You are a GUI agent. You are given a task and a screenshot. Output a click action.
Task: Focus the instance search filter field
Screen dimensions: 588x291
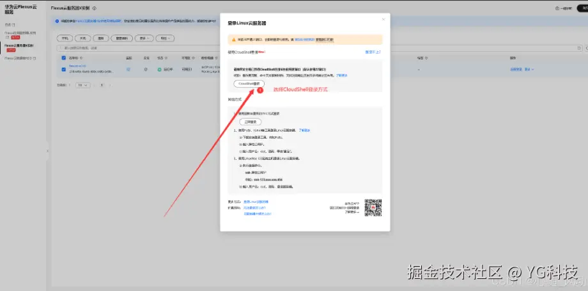click(x=319, y=48)
